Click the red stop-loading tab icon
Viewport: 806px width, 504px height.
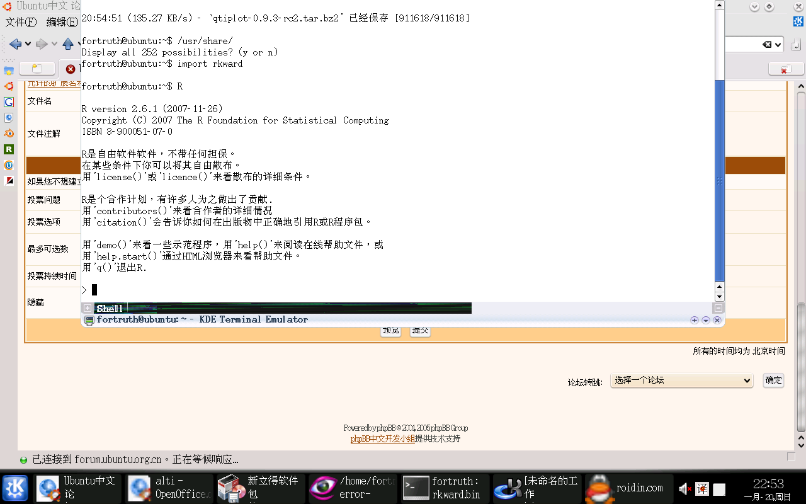tap(71, 69)
